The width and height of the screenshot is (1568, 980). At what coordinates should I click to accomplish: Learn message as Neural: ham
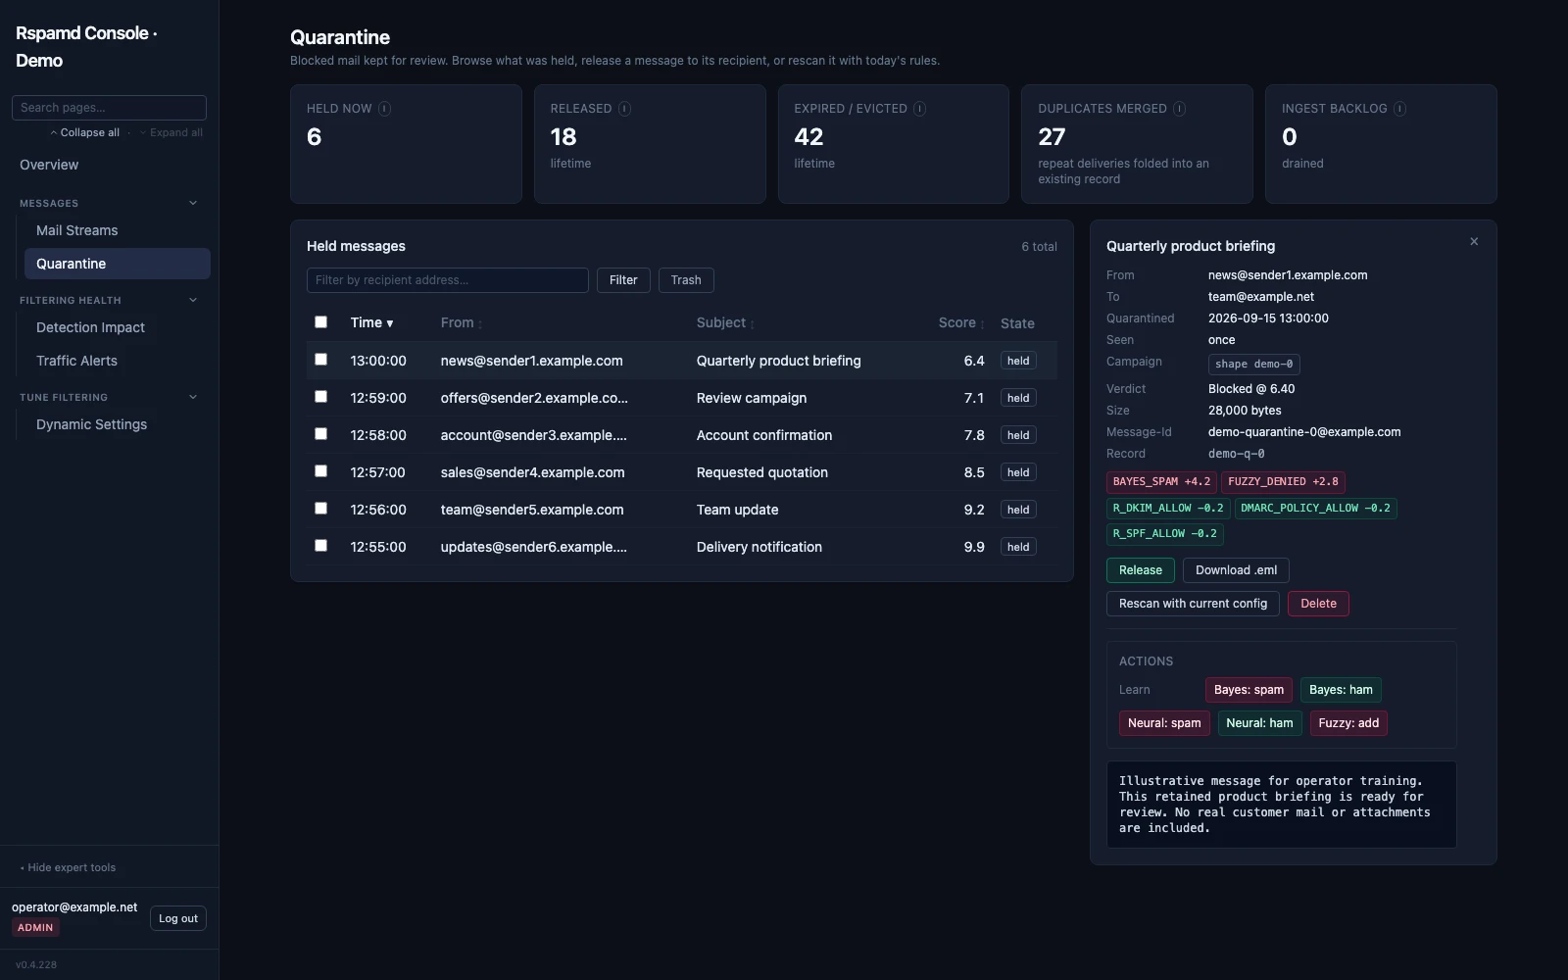click(x=1259, y=723)
